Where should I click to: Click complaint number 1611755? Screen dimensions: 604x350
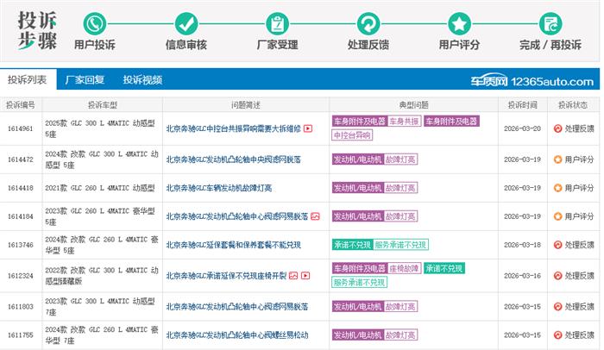coord(20,334)
